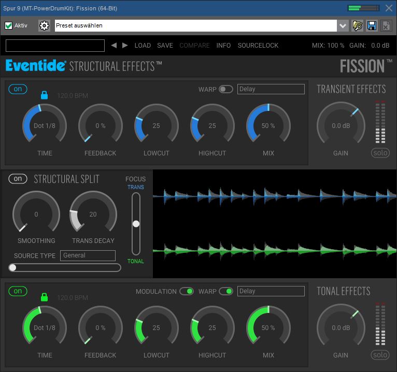Screen dimensions: 397x372
Task: Go to next preset with right arrow
Action: [x=125, y=45]
